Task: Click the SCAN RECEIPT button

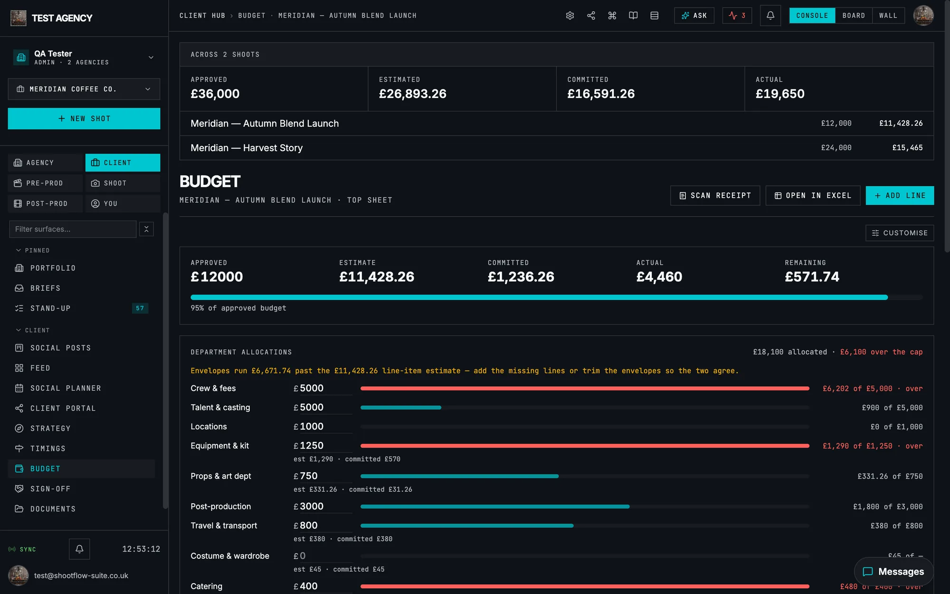Action: 715,195
